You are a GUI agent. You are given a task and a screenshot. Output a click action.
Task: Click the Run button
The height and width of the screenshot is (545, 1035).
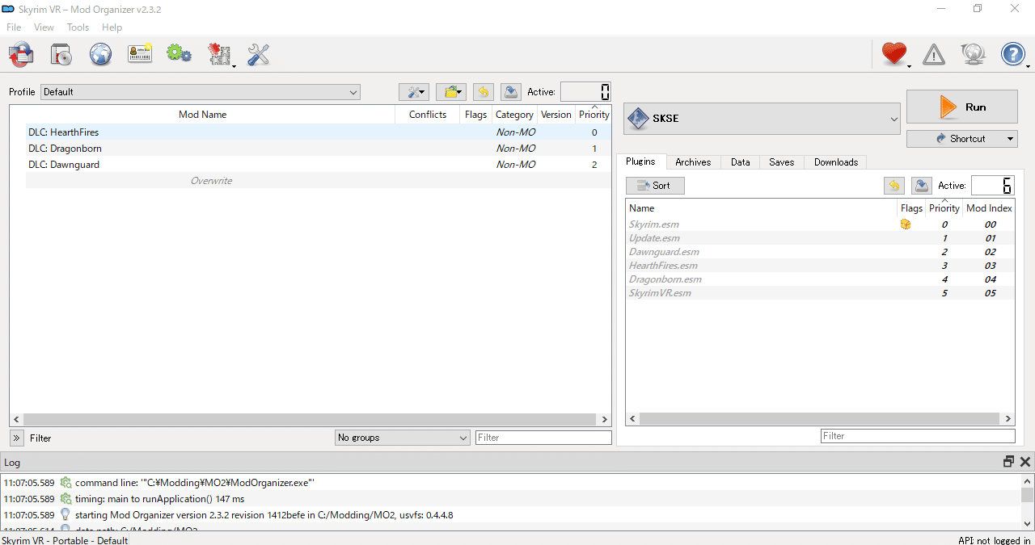pos(962,107)
